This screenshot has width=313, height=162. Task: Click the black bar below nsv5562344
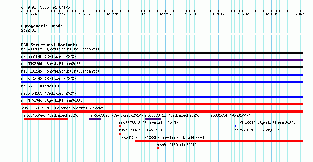point(162,67)
